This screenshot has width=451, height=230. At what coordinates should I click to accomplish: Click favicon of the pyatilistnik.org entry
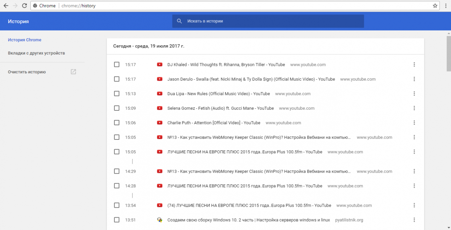pyautogui.click(x=160, y=220)
